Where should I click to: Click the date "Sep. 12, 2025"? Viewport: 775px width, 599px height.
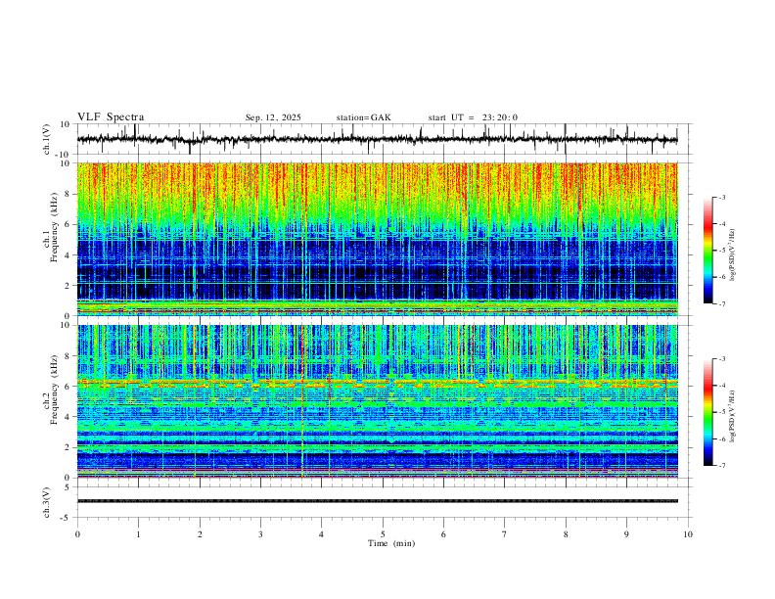point(273,117)
